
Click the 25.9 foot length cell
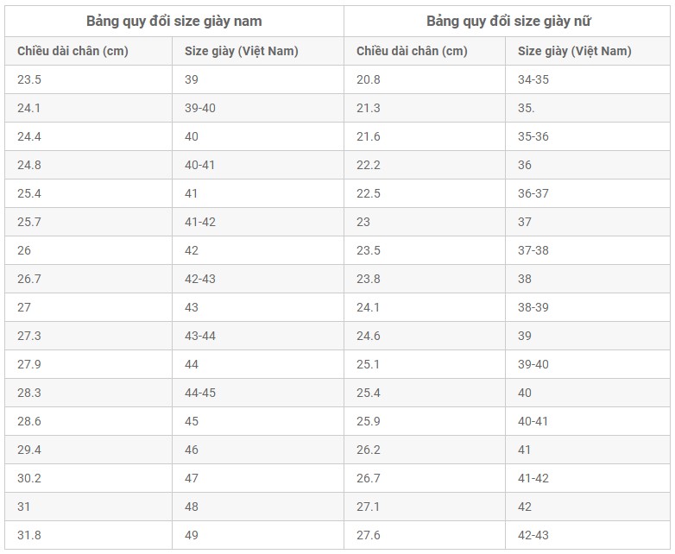tap(369, 421)
